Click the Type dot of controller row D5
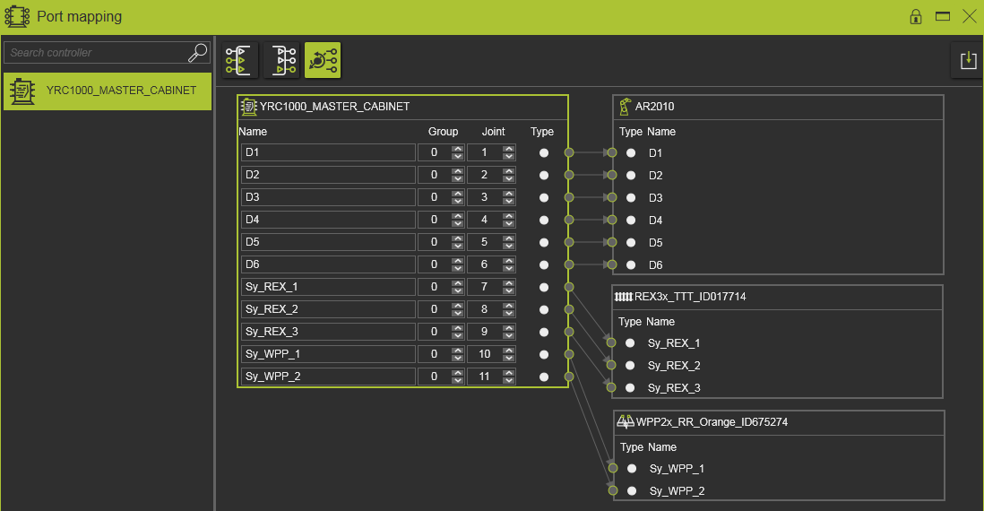This screenshot has width=984, height=511. click(x=543, y=242)
